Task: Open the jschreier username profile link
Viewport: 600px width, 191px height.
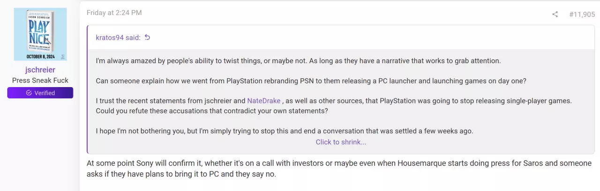Action: [40, 70]
